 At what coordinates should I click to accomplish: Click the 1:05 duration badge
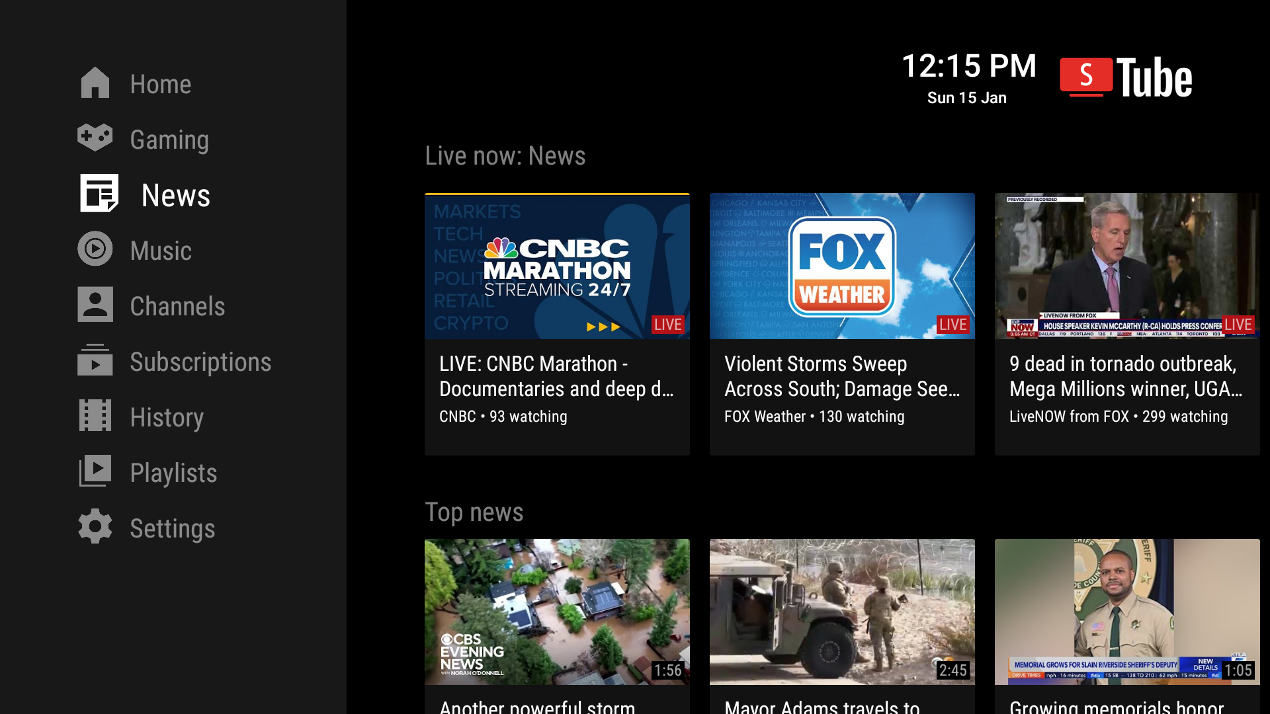(1238, 670)
